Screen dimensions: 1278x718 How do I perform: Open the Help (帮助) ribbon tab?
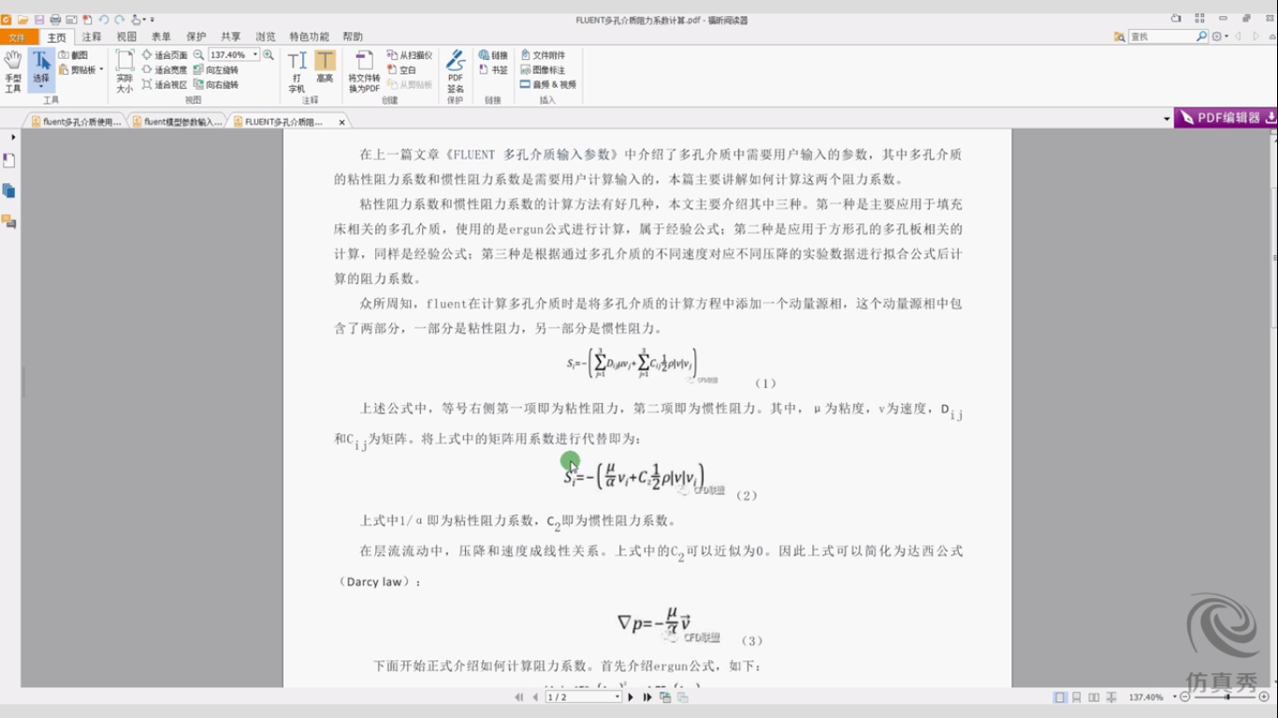tap(353, 36)
